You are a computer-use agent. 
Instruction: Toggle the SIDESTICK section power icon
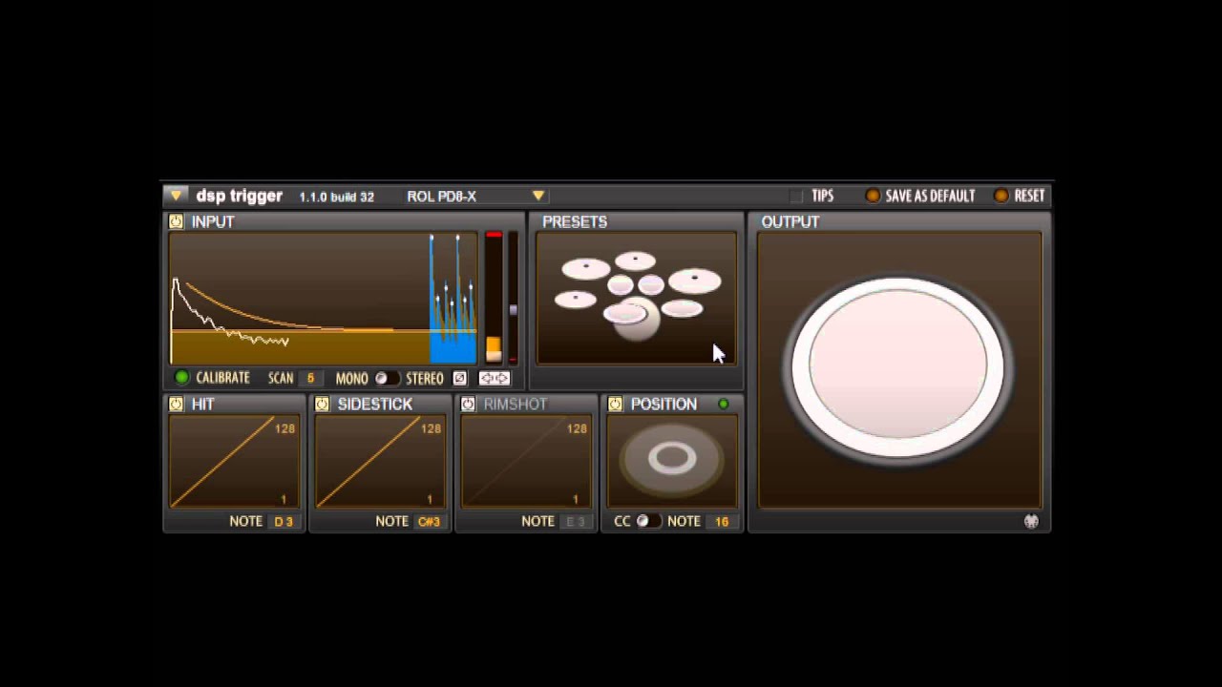pyautogui.click(x=322, y=405)
